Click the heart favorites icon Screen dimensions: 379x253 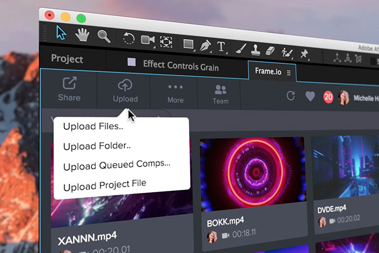310,96
